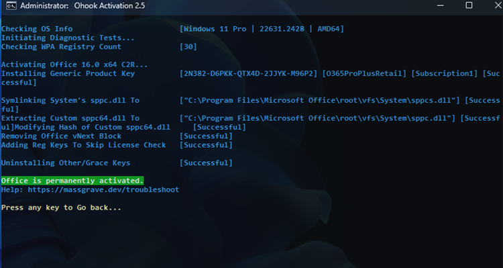Click the 'Initiating Diagnostic Tests...' line
Screen dimensions: 503x268
click(x=68, y=38)
